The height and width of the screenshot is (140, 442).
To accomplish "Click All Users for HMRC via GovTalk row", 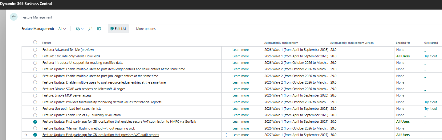I will 403,121.
